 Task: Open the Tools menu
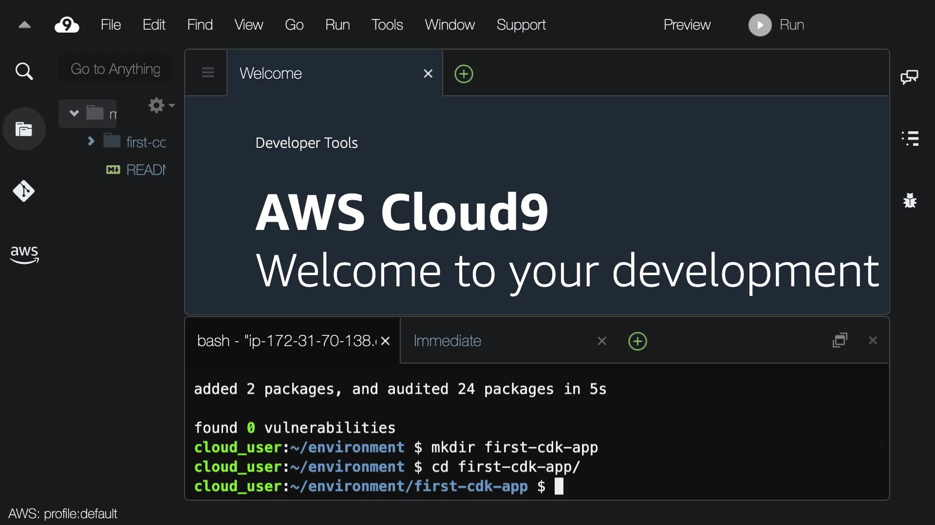click(387, 25)
